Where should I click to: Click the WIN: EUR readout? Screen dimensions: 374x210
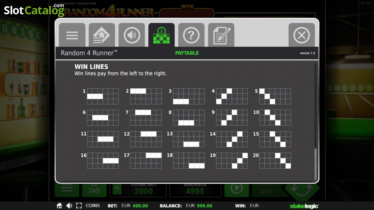(247, 206)
